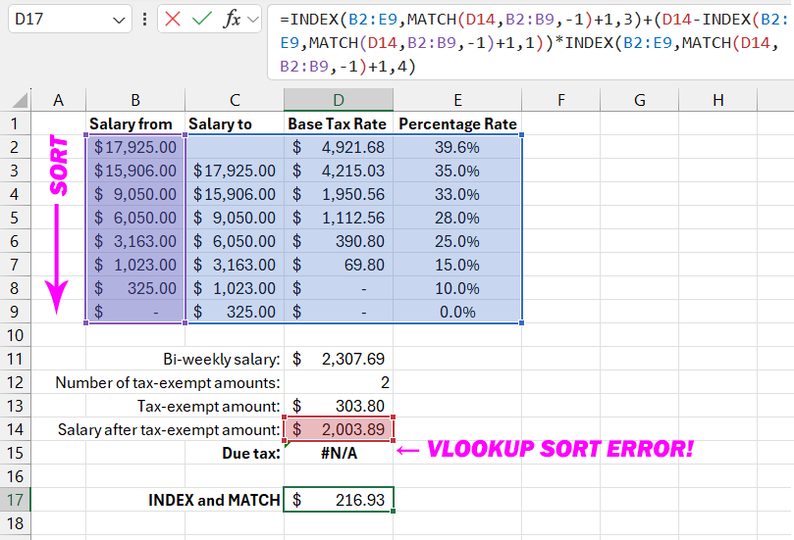The height and width of the screenshot is (540, 794).
Task: Select the cell showing 39.6%
Action: [x=457, y=147]
